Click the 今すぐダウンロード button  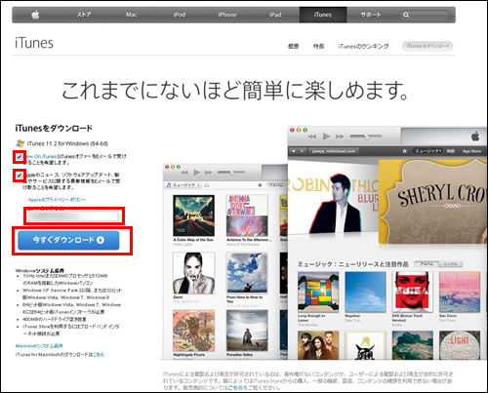(x=68, y=240)
